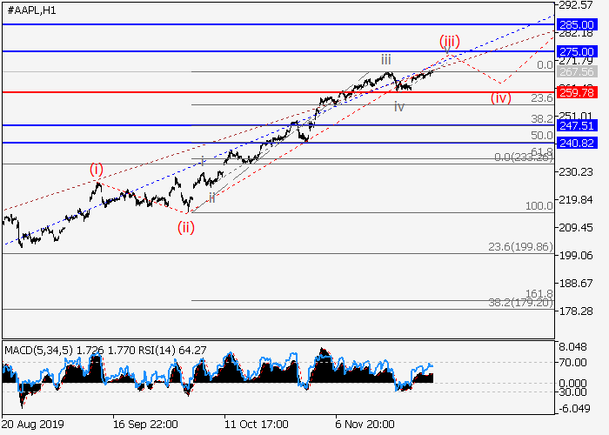Click the 230.23 price scale value
Viewport: 609px width, 435px height.
[576, 171]
